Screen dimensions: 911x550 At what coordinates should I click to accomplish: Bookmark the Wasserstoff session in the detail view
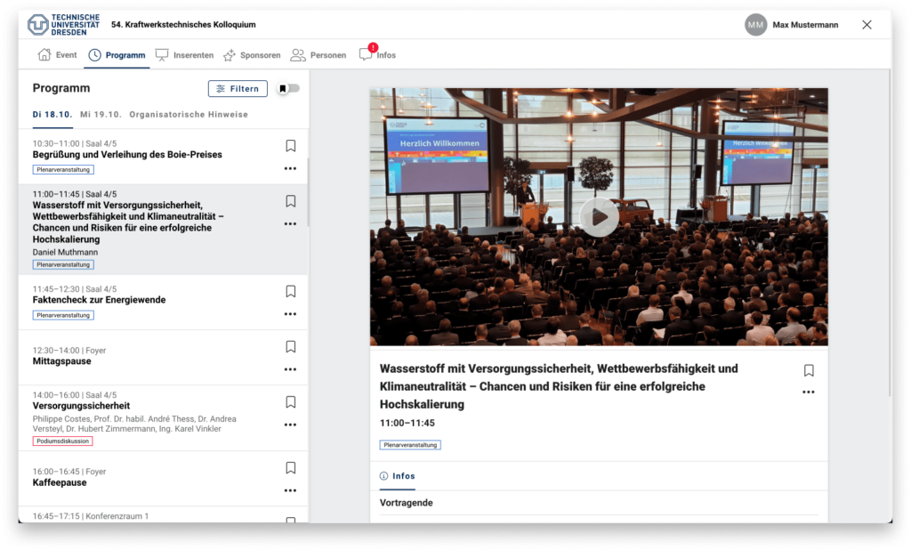[x=809, y=369]
